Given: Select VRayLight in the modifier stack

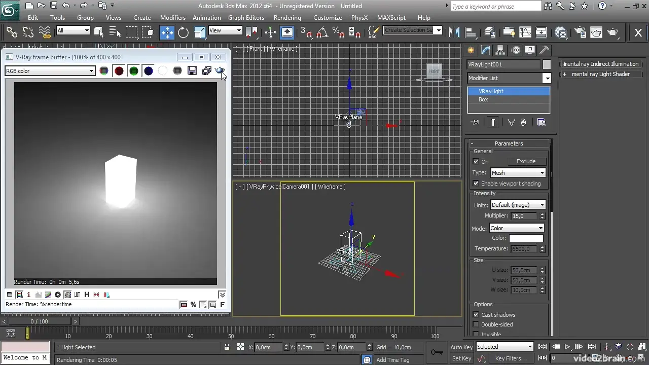Looking at the screenshot, I should point(509,91).
